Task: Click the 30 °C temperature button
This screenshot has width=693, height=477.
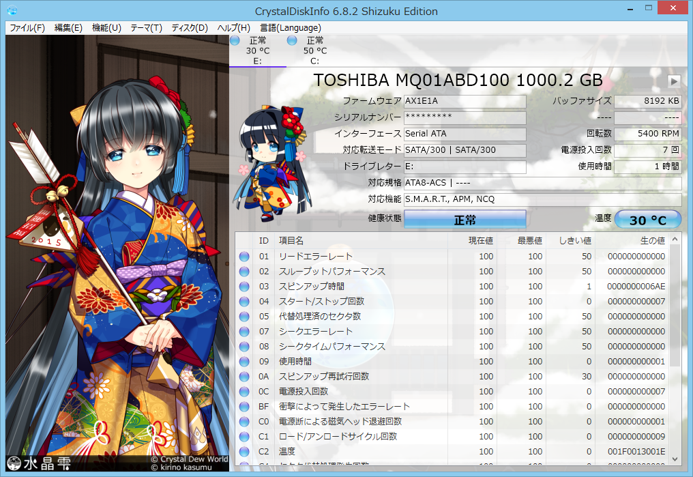Action: point(647,220)
